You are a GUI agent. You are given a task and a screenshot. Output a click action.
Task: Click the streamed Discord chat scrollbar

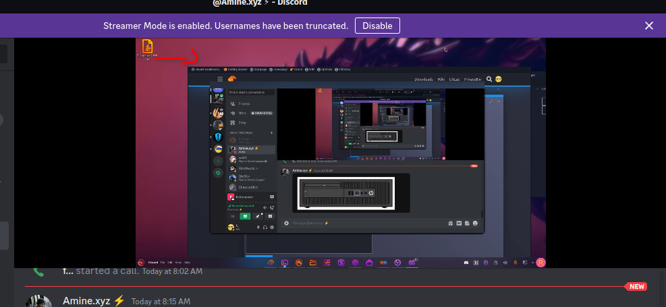[x=482, y=214]
